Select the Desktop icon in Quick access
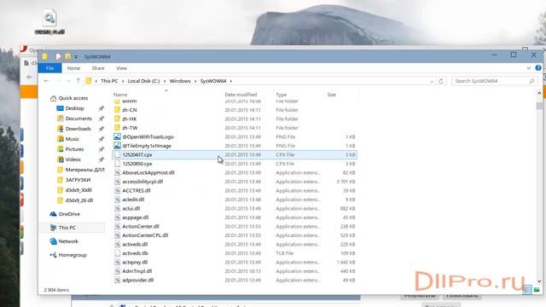The height and width of the screenshot is (307, 546). [60, 108]
